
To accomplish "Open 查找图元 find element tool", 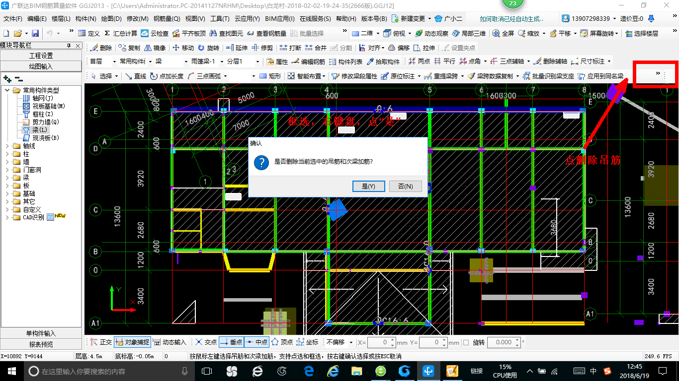I will coord(226,33).
